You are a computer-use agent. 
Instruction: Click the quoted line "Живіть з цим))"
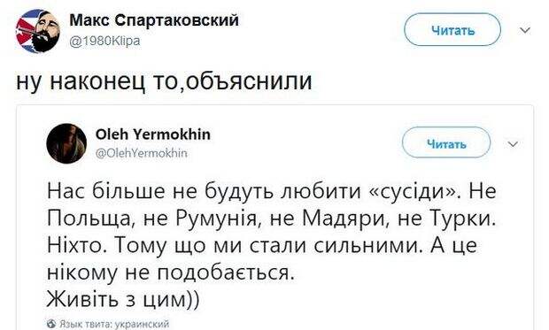[x=123, y=299]
